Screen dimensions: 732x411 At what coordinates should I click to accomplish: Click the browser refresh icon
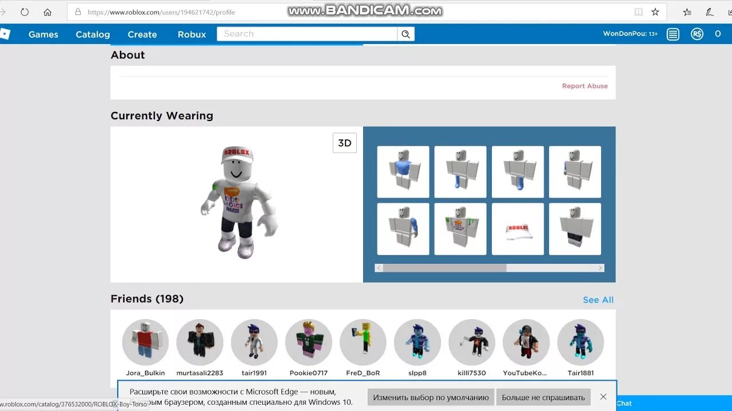25,12
